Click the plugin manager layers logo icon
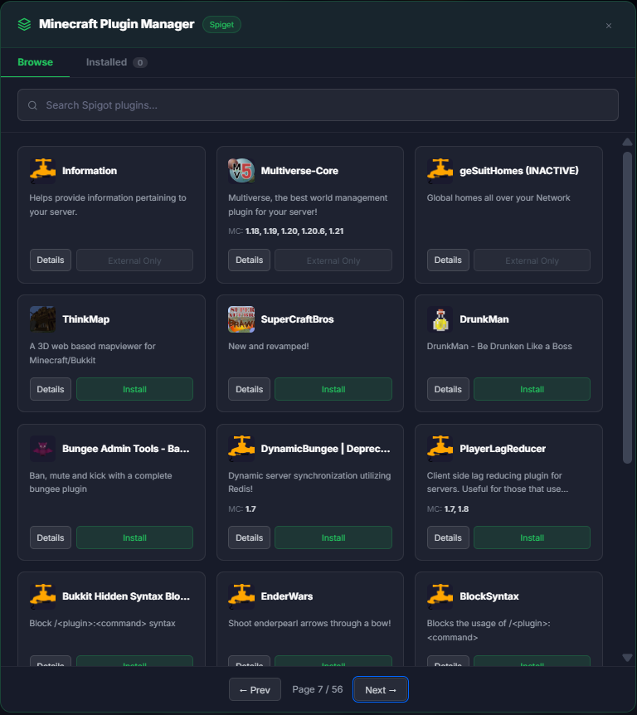The width and height of the screenshot is (637, 715). coord(24,25)
